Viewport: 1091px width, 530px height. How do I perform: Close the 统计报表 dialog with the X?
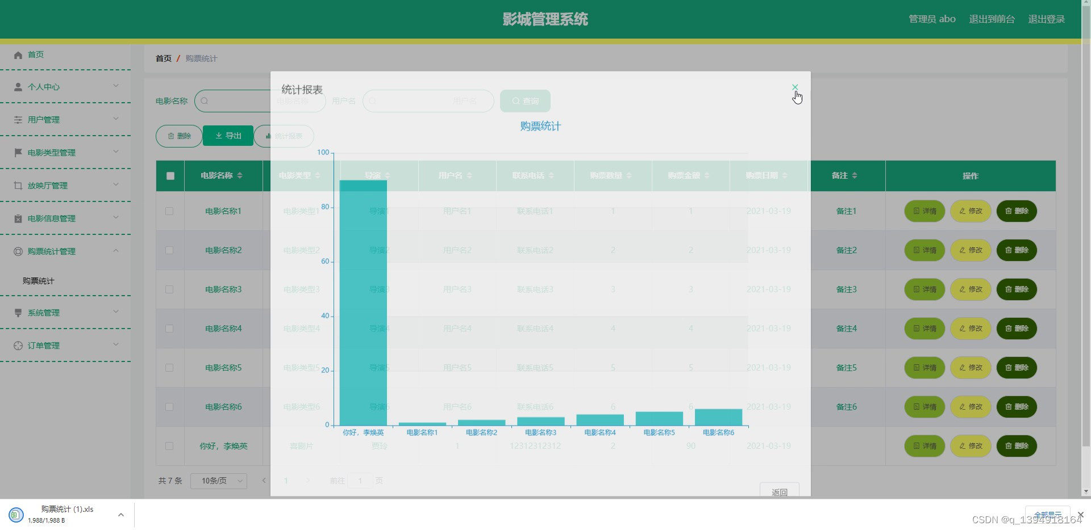(795, 87)
